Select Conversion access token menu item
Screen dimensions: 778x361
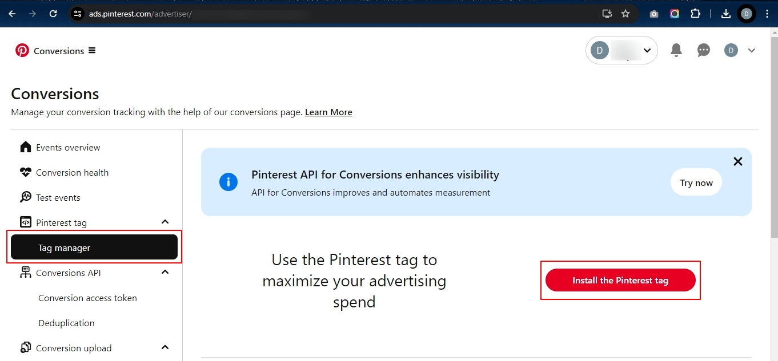(x=87, y=298)
